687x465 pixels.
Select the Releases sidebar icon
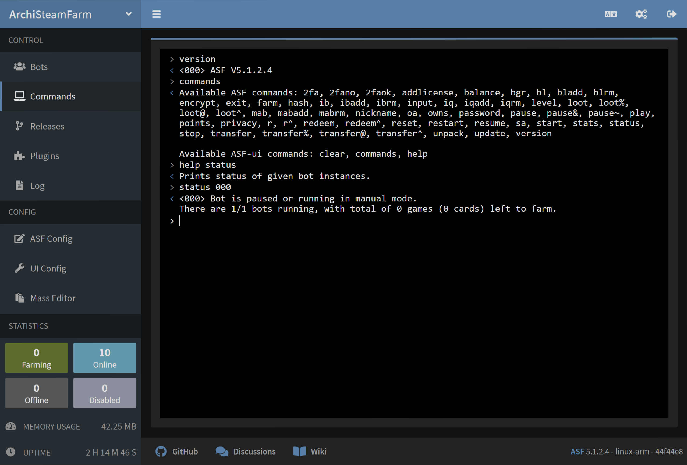click(19, 126)
